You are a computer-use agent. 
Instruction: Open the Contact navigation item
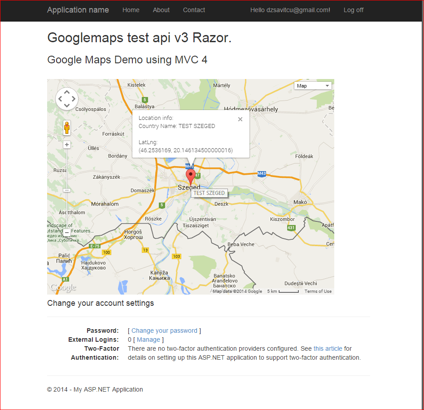tap(194, 10)
